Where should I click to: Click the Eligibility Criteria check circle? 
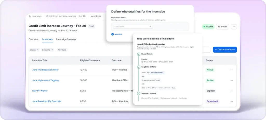[139, 67]
